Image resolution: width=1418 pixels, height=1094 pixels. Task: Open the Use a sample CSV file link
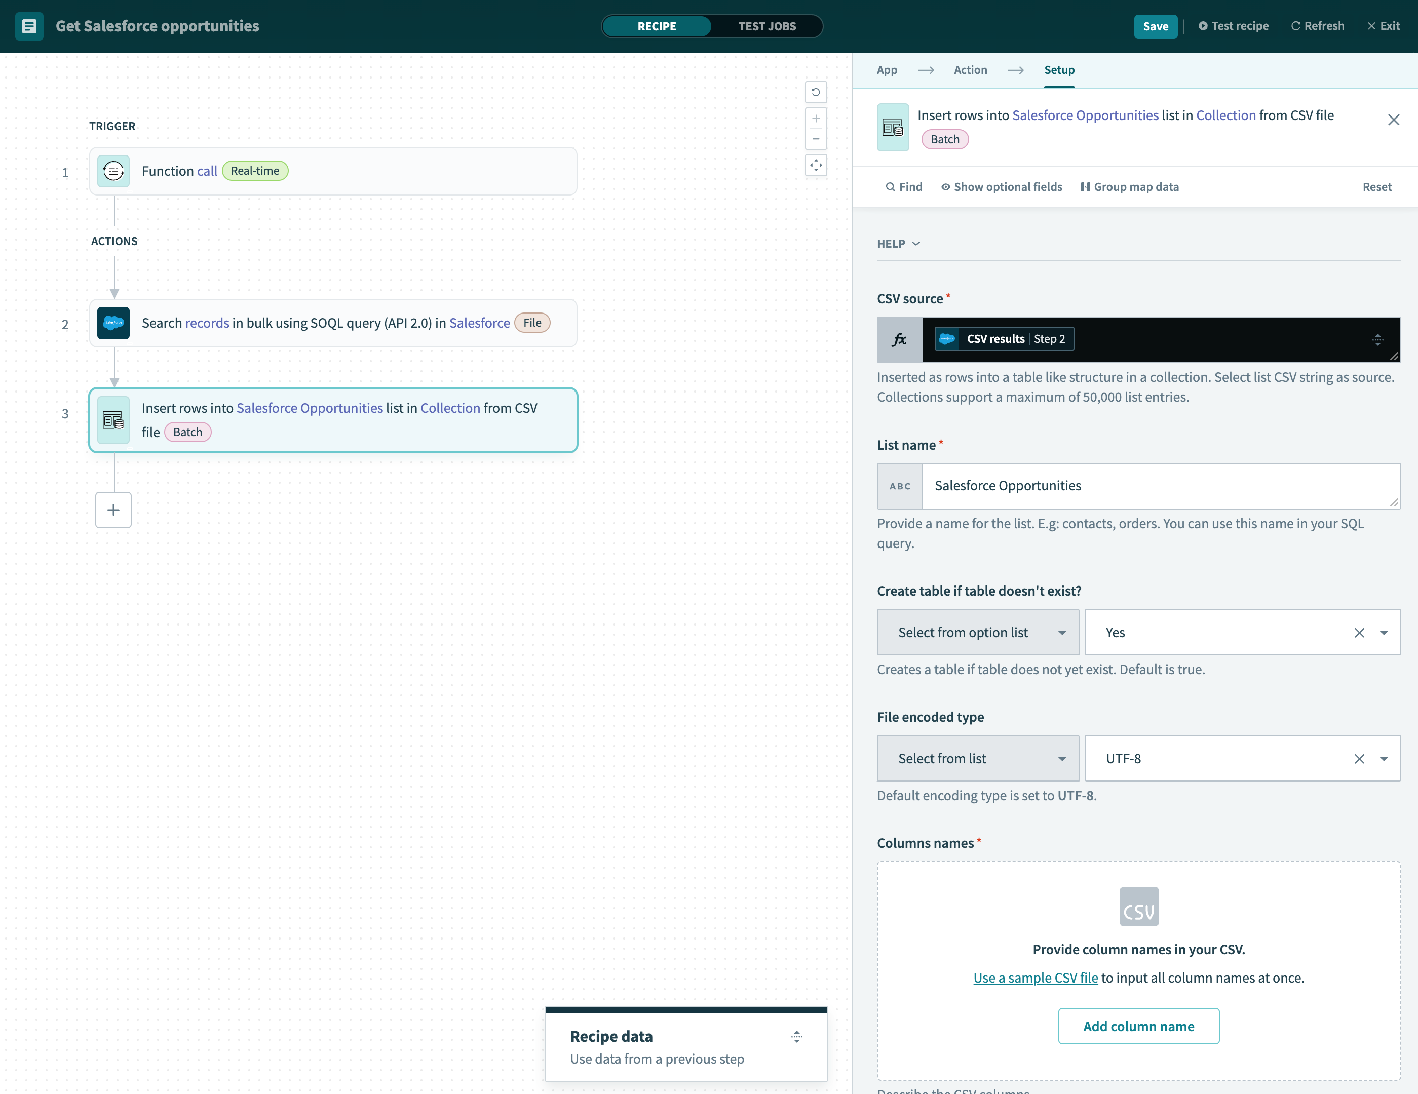click(1035, 978)
